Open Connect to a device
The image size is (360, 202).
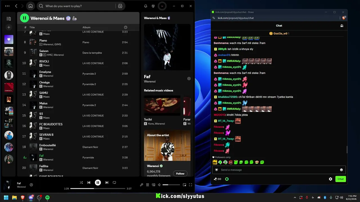pos(154,185)
